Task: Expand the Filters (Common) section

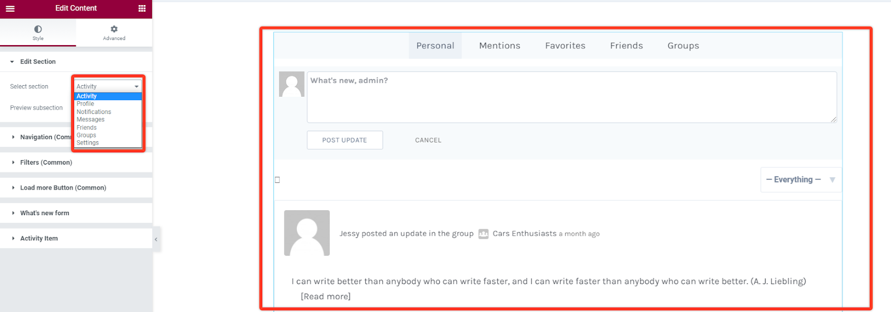Action: (x=76, y=162)
